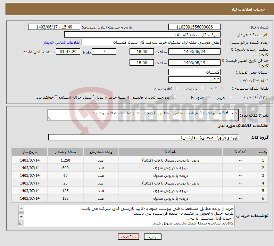This screenshot has width=274, height=246.
Task: Click the buyer notes scrollbar thumb
Action: 21,212
